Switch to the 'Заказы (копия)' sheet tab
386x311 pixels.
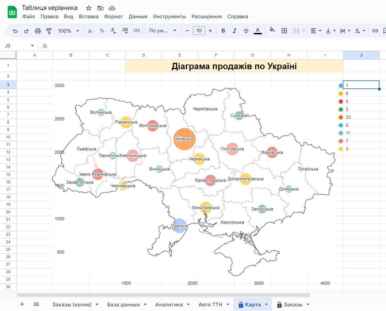coord(72,305)
